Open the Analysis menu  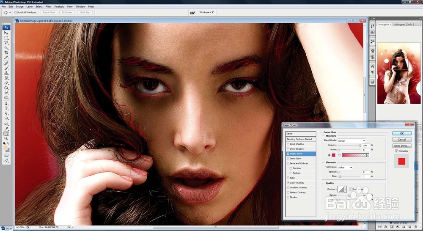point(59,6)
